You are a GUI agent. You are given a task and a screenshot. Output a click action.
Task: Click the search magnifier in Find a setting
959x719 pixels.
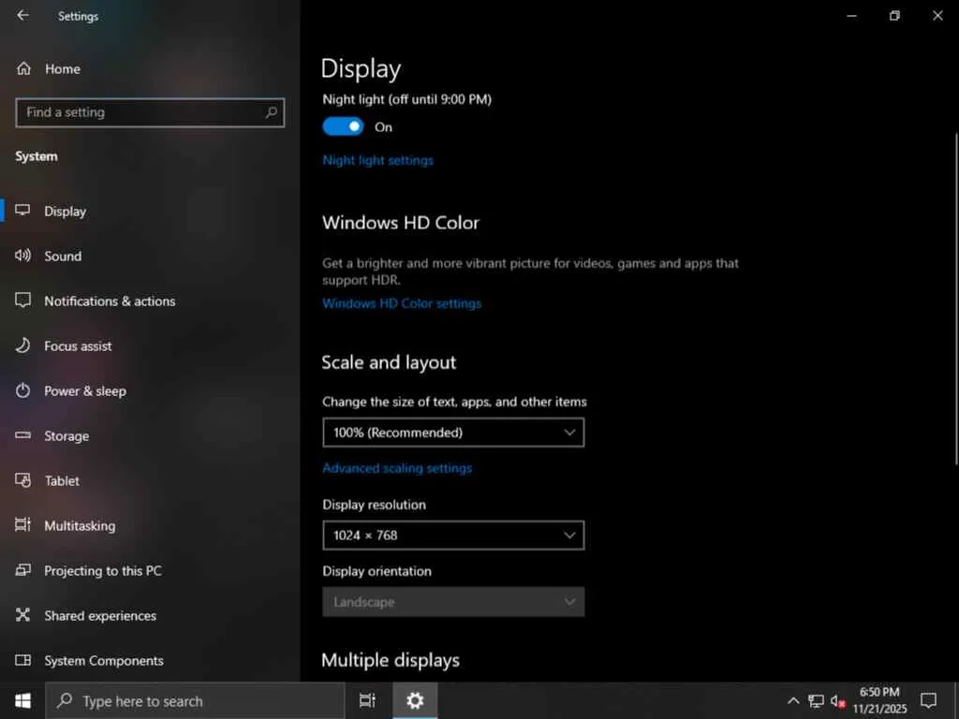(x=271, y=112)
